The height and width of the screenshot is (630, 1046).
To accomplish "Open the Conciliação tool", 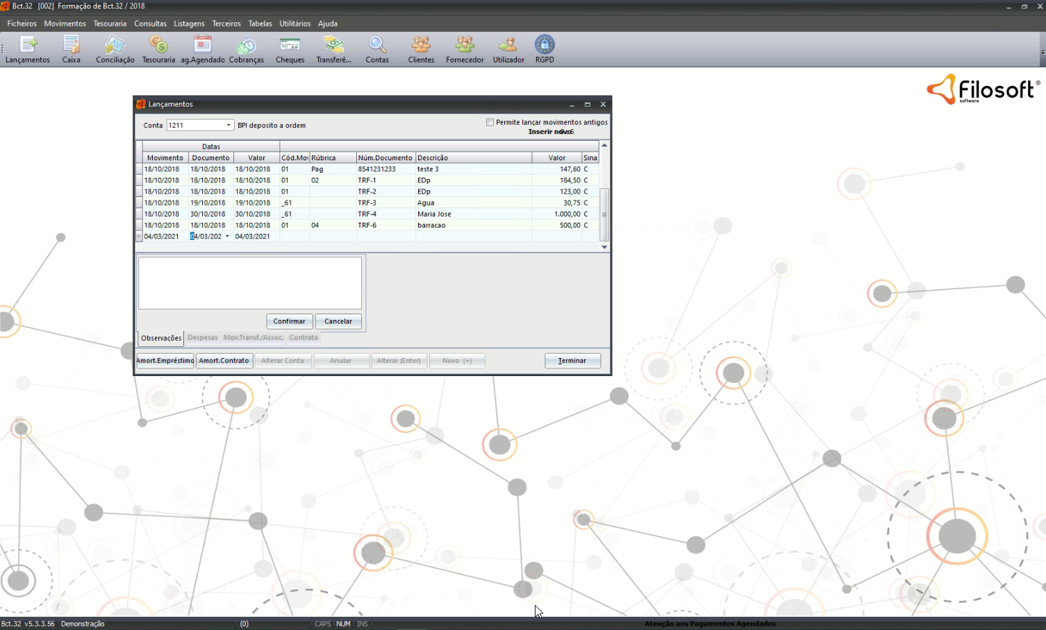I will (115, 49).
